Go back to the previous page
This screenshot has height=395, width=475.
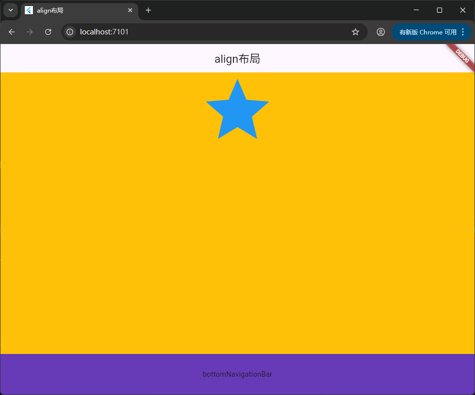[x=12, y=32]
